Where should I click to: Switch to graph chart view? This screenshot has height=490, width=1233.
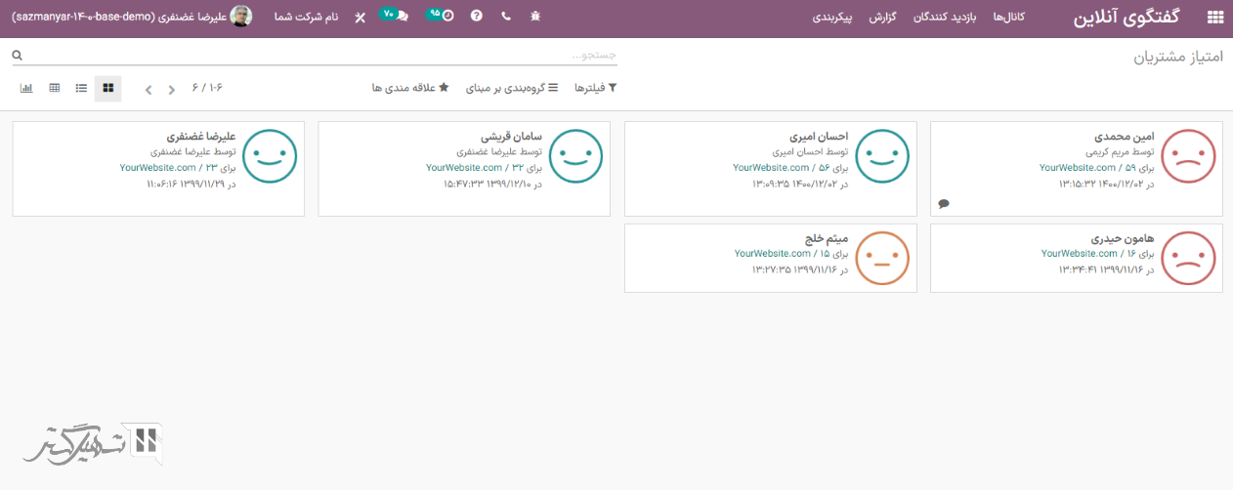pos(26,88)
